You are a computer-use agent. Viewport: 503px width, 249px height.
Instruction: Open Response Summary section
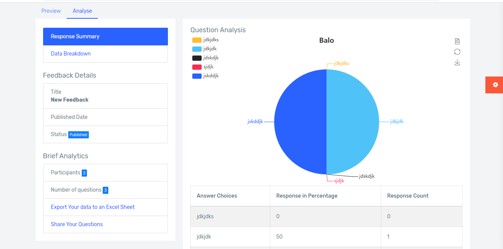coord(105,36)
